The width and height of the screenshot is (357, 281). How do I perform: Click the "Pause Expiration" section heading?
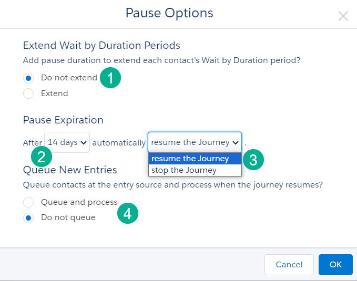[63, 120]
